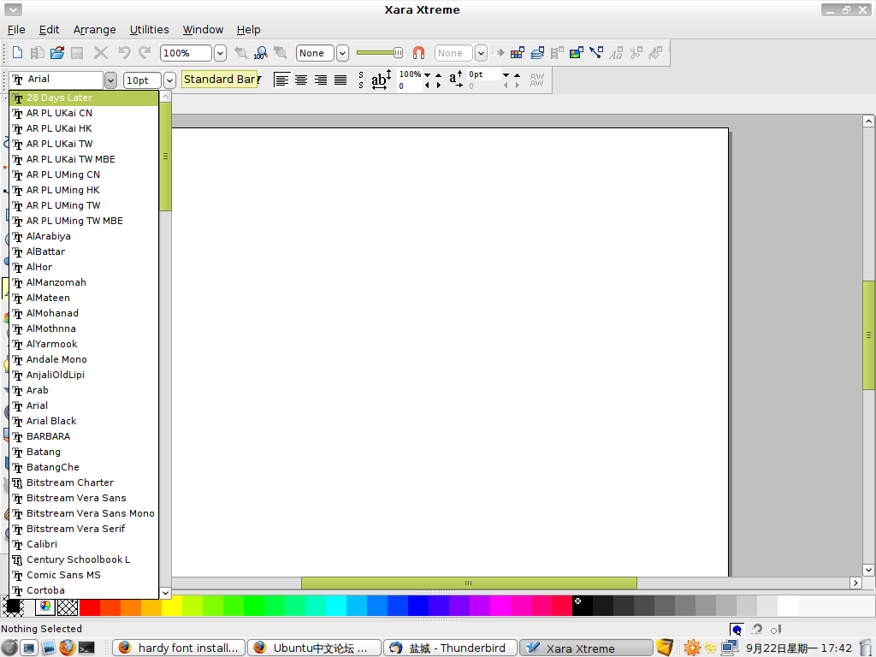This screenshot has height=657, width=876.
Task: Open the File menu
Action: [16, 30]
